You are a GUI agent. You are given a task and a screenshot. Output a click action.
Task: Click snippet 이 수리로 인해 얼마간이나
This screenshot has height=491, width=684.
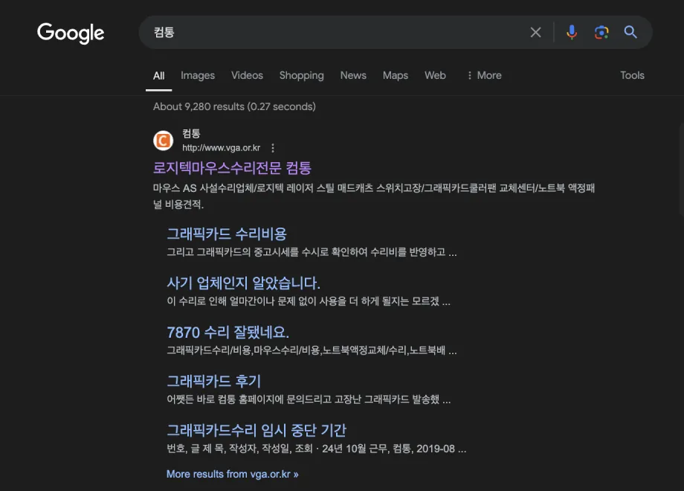[309, 301]
